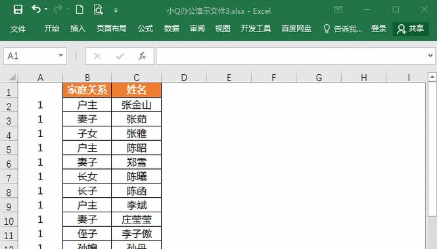Select column B header
Image resolution: width=437 pixels, height=249 pixels.
click(x=87, y=77)
